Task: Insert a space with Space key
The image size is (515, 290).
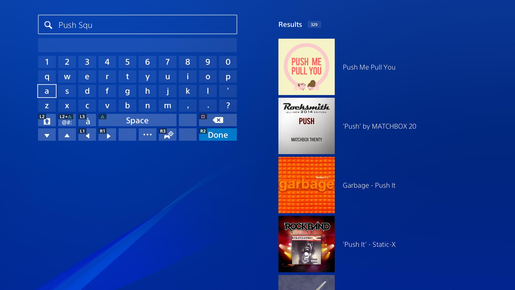Action: point(137,120)
